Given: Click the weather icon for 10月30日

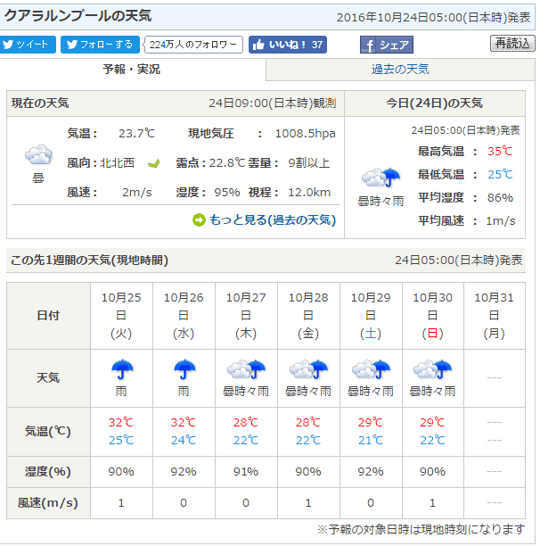Looking at the screenshot, I should tap(433, 368).
